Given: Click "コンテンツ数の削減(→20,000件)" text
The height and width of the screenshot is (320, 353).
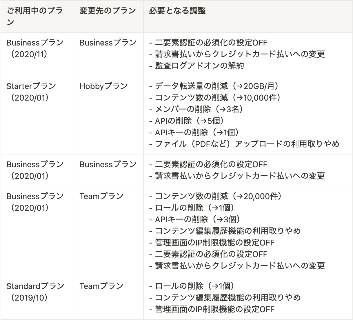Looking at the screenshot, I should pos(215,196).
